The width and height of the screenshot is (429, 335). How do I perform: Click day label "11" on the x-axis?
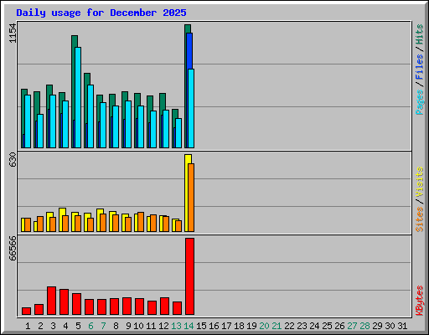pyautogui.click(x=151, y=326)
